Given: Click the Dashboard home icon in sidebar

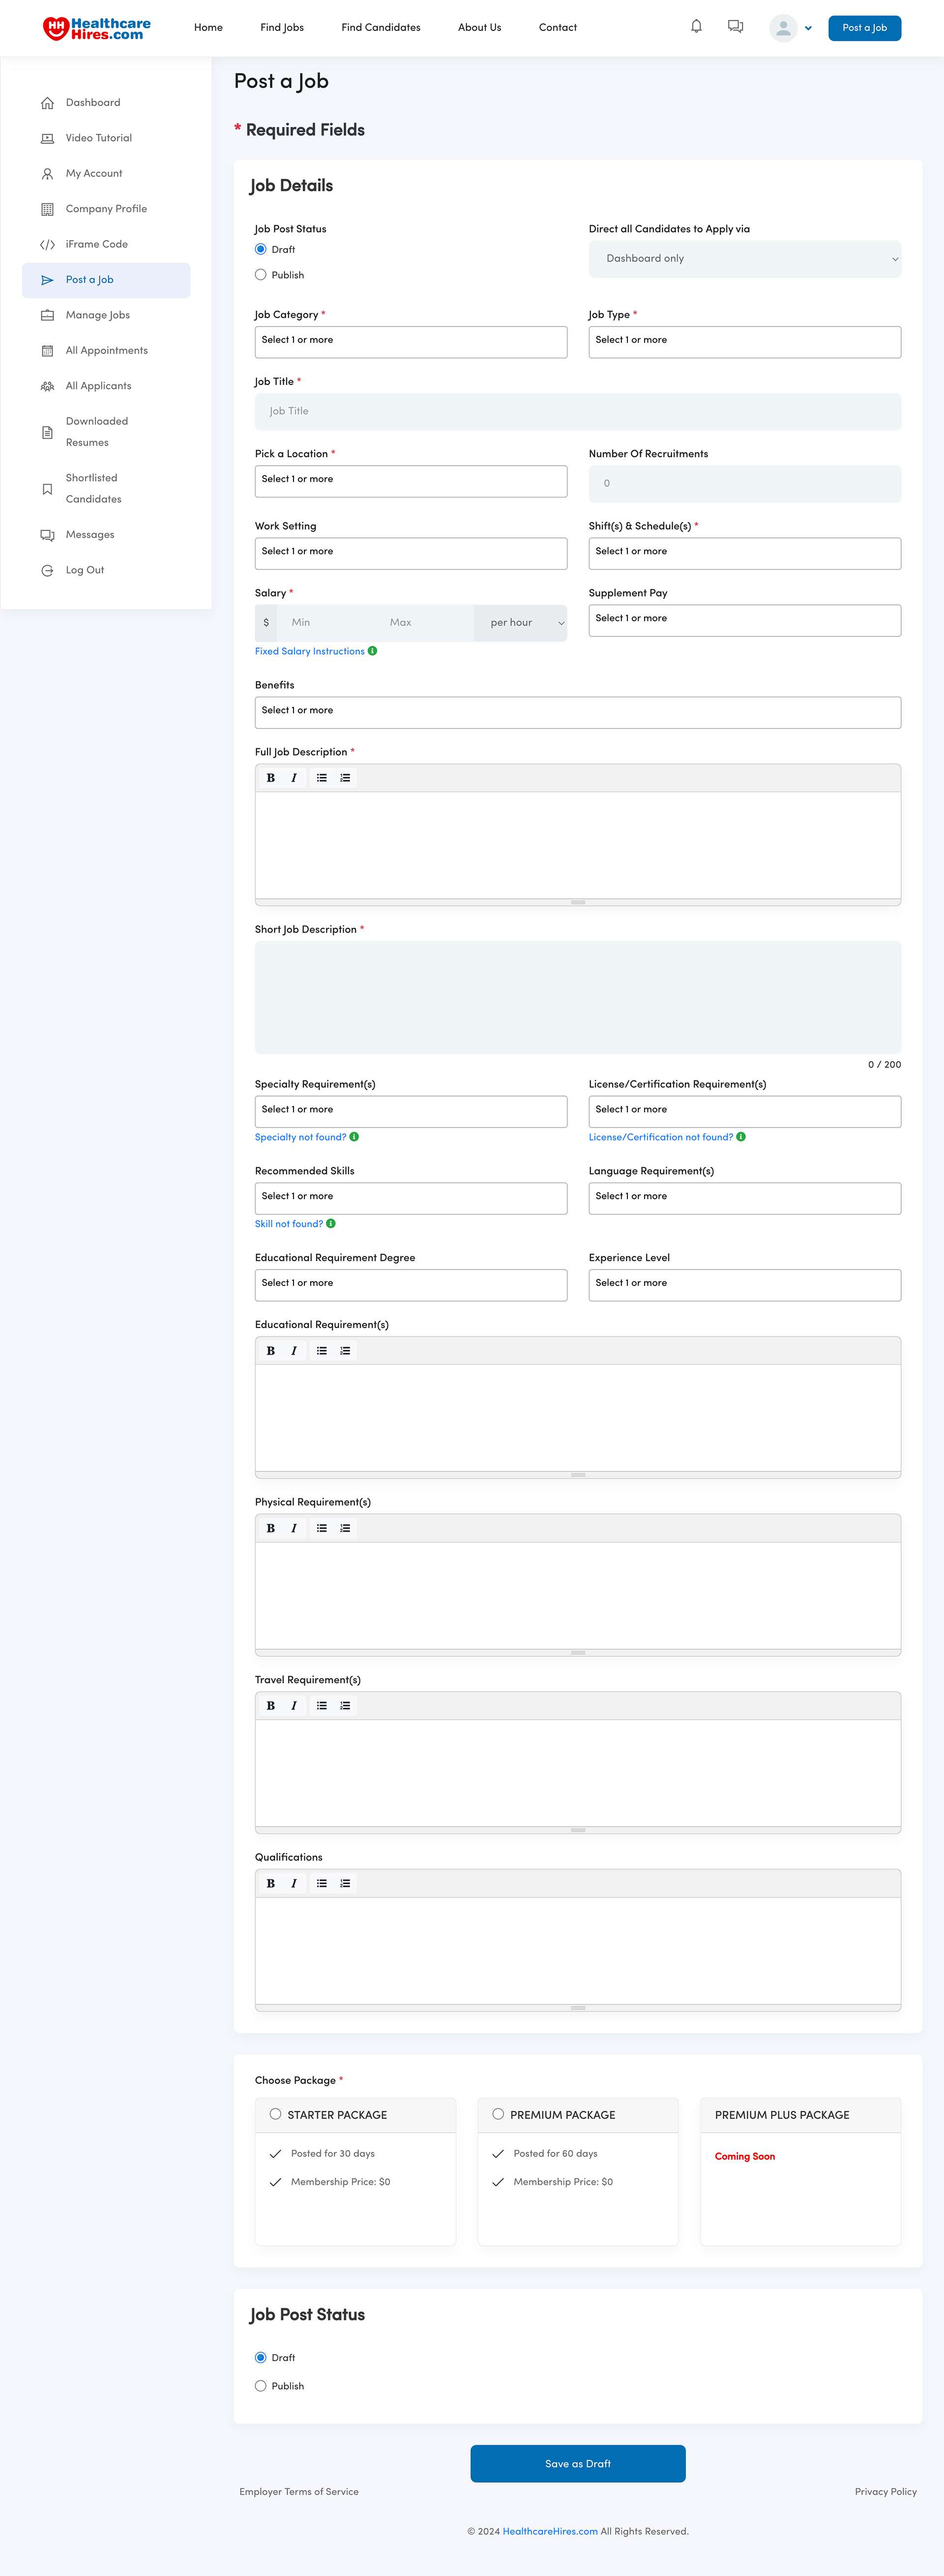Looking at the screenshot, I should tap(47, 103).
